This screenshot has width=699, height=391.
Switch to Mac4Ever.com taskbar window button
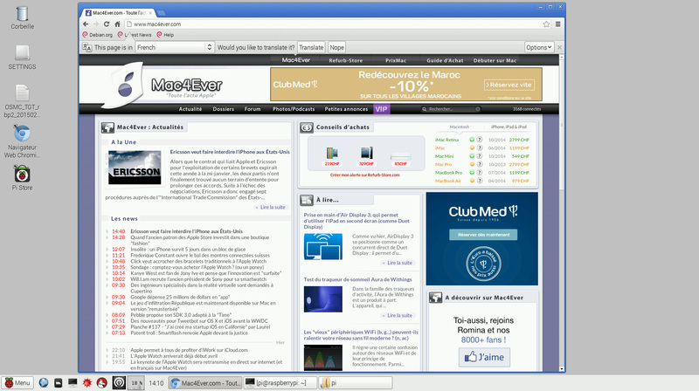tap(205, 382)
